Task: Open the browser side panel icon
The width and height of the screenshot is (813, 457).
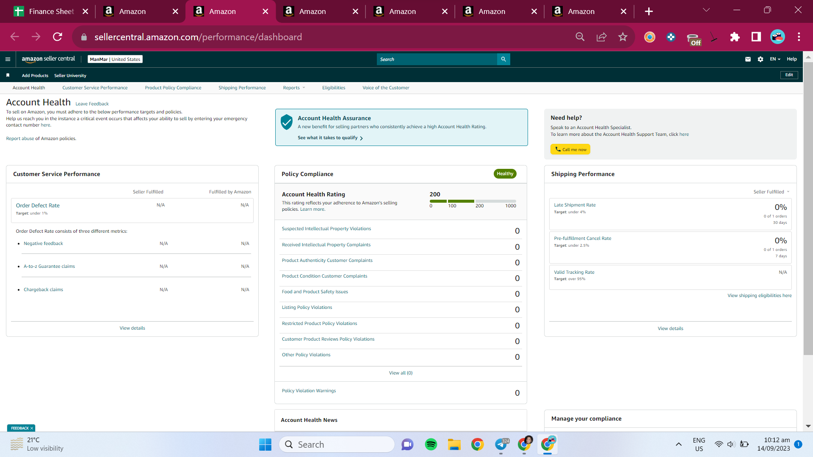Action: click(756, 37)
